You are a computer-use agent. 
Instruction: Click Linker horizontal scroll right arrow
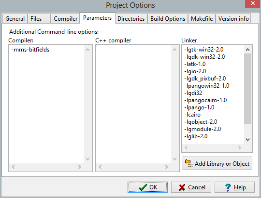click(240, 147)
